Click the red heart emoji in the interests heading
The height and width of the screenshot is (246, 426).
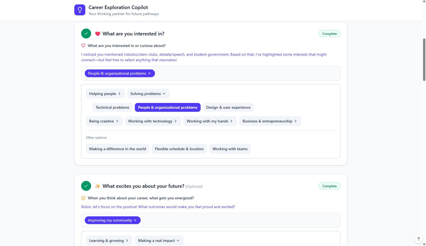coord(98,34)
